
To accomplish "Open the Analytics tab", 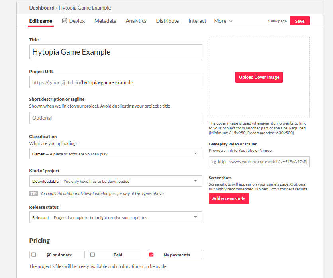I will [x=136, y=21].
